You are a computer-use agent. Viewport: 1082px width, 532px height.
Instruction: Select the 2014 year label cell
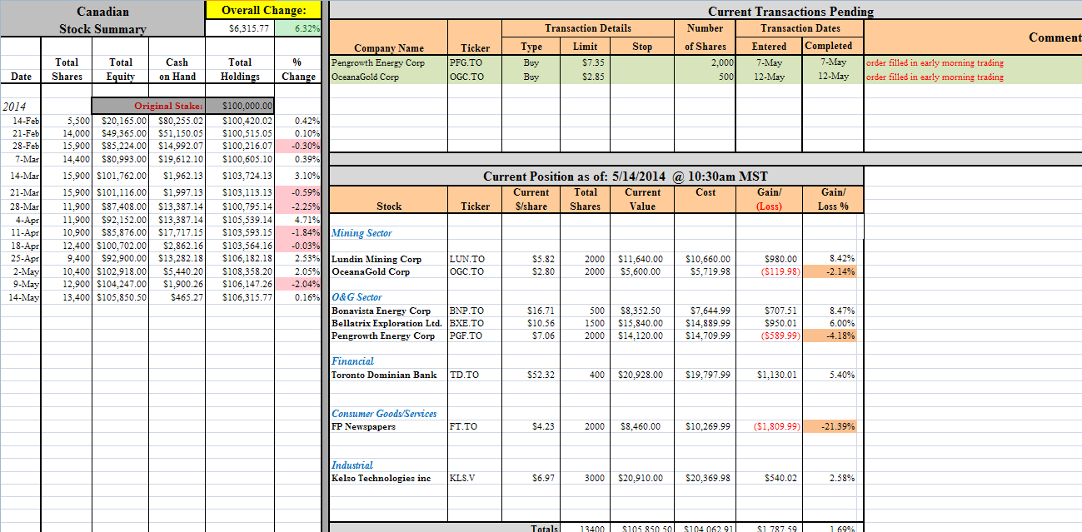coord(21,106)
